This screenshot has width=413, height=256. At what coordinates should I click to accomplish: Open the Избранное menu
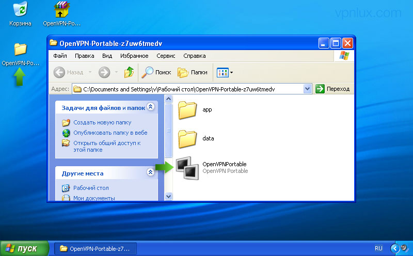click(x=134, y=56)
